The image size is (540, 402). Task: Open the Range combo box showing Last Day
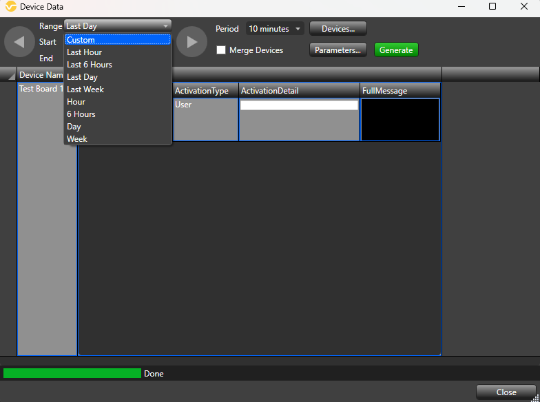[x=118, y=26]
